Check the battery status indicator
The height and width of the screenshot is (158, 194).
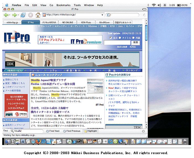click(x=182, y=5)
